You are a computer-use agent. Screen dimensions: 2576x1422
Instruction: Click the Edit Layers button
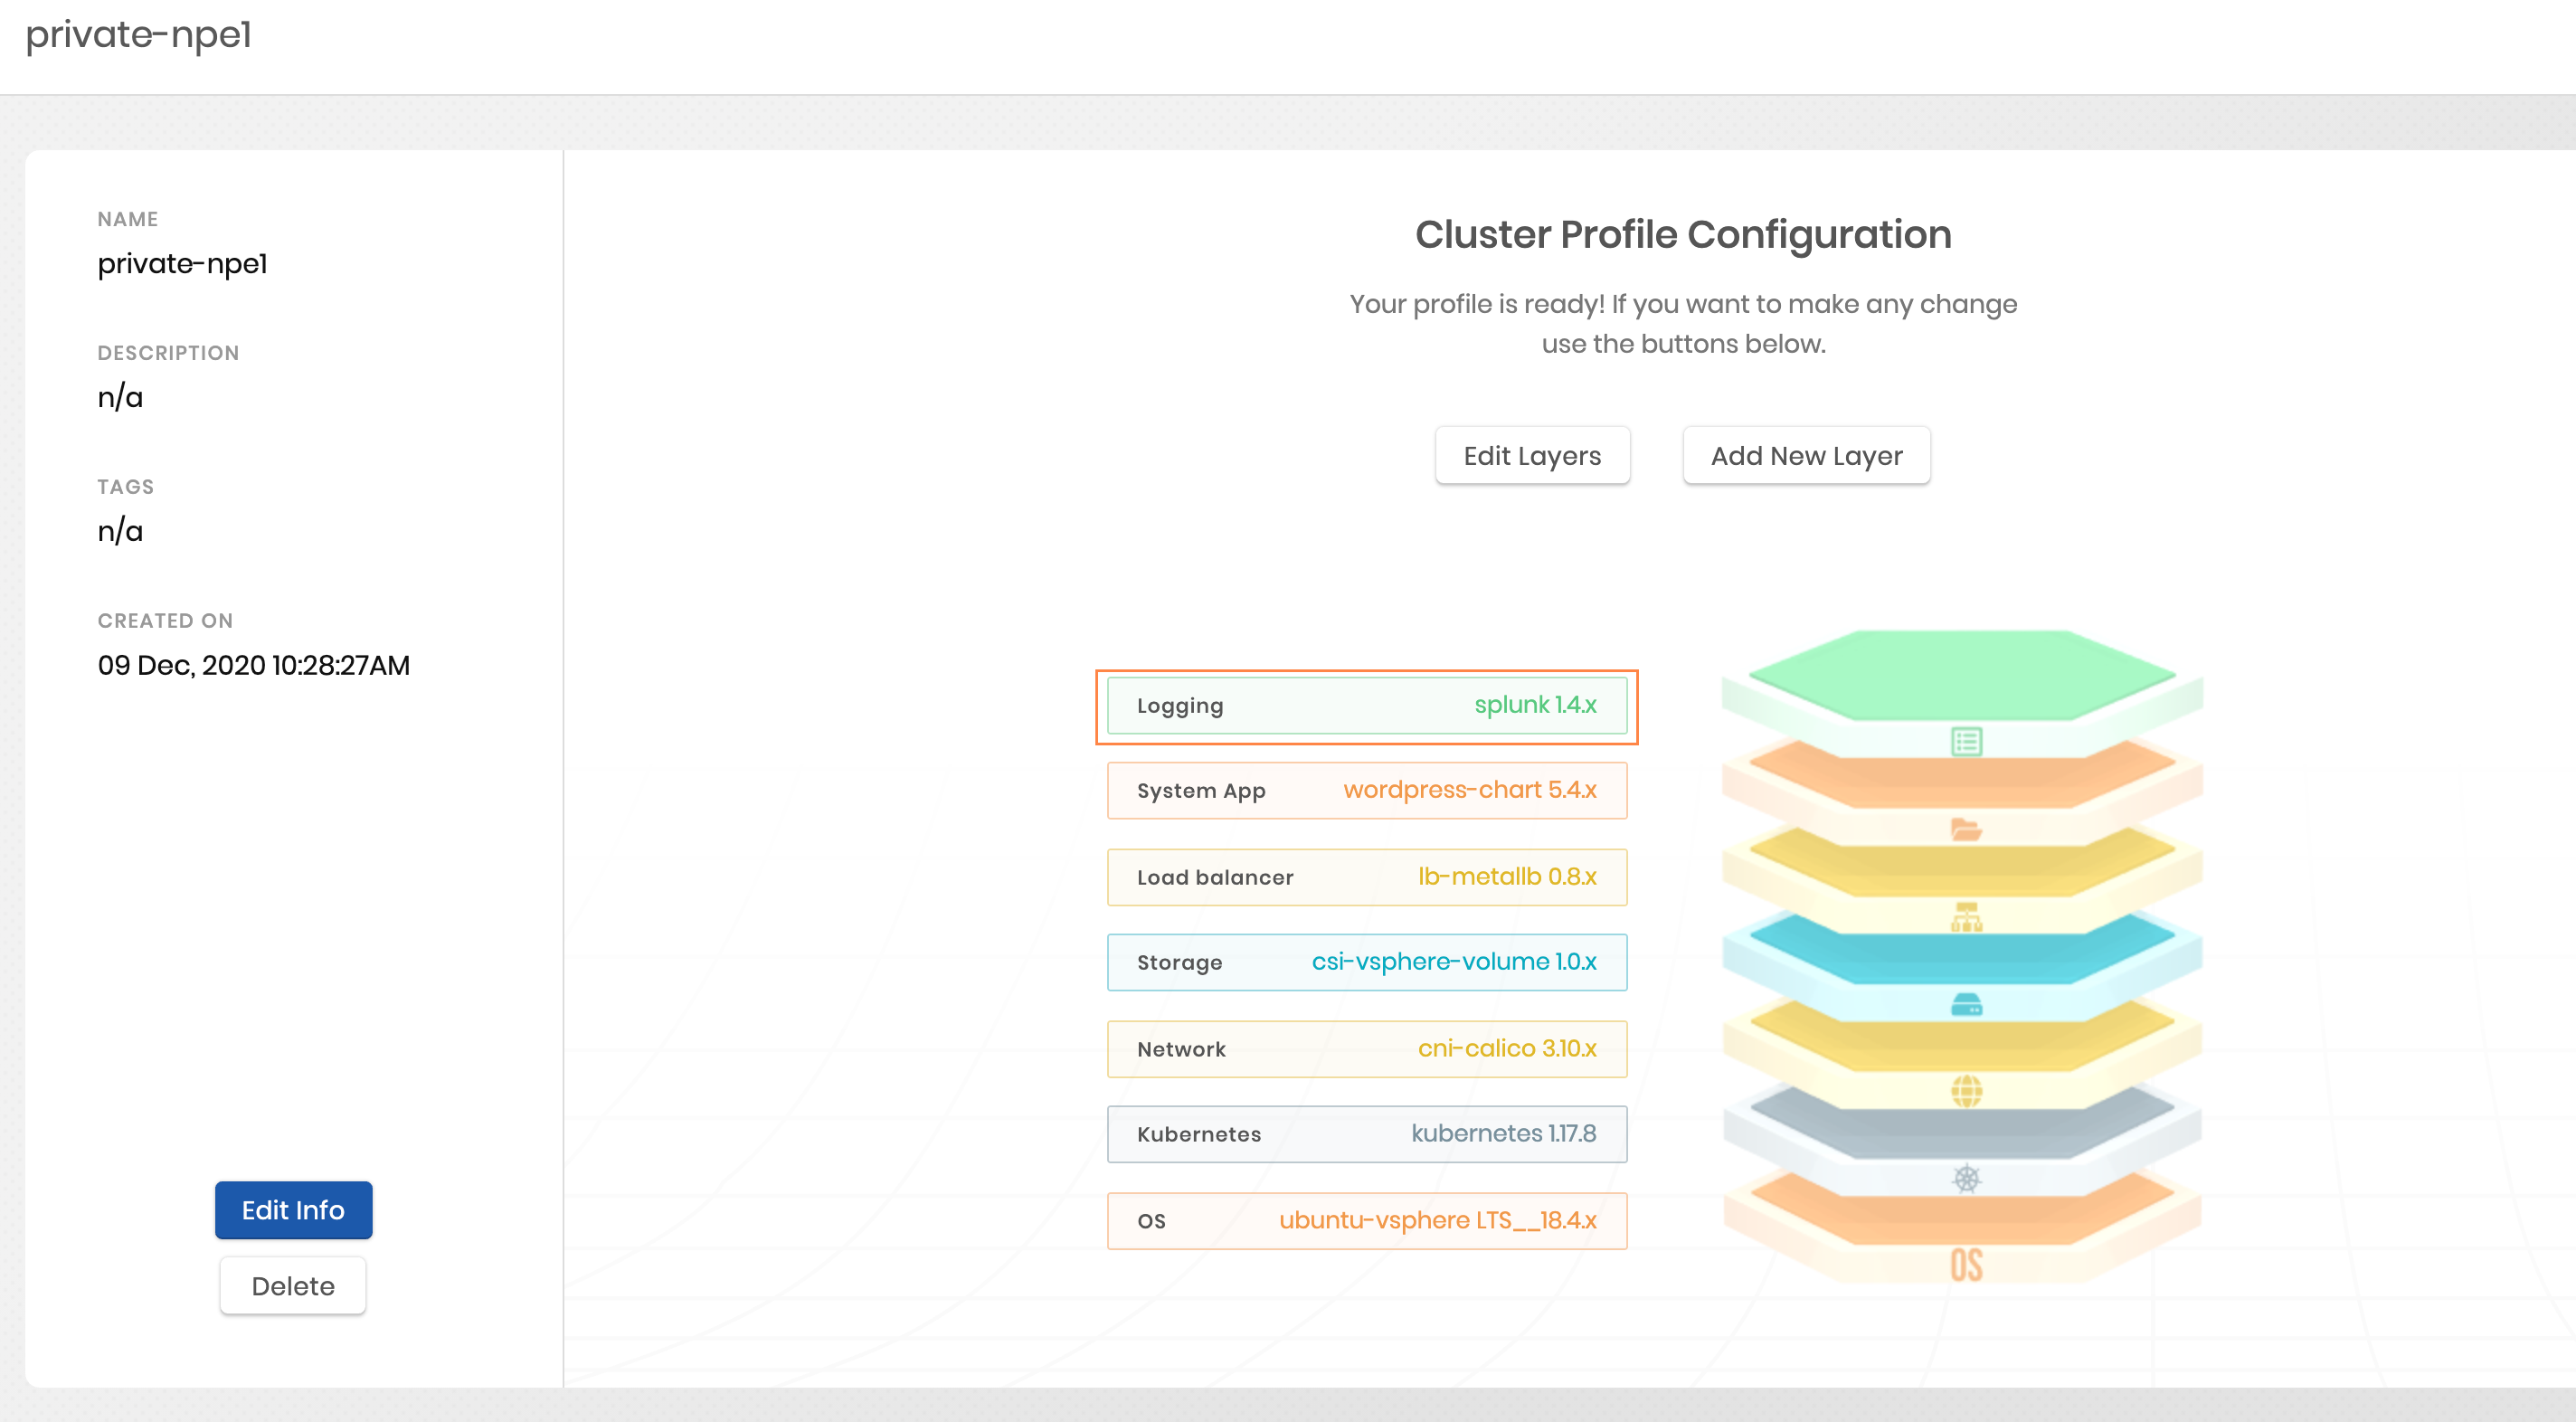1532,455
